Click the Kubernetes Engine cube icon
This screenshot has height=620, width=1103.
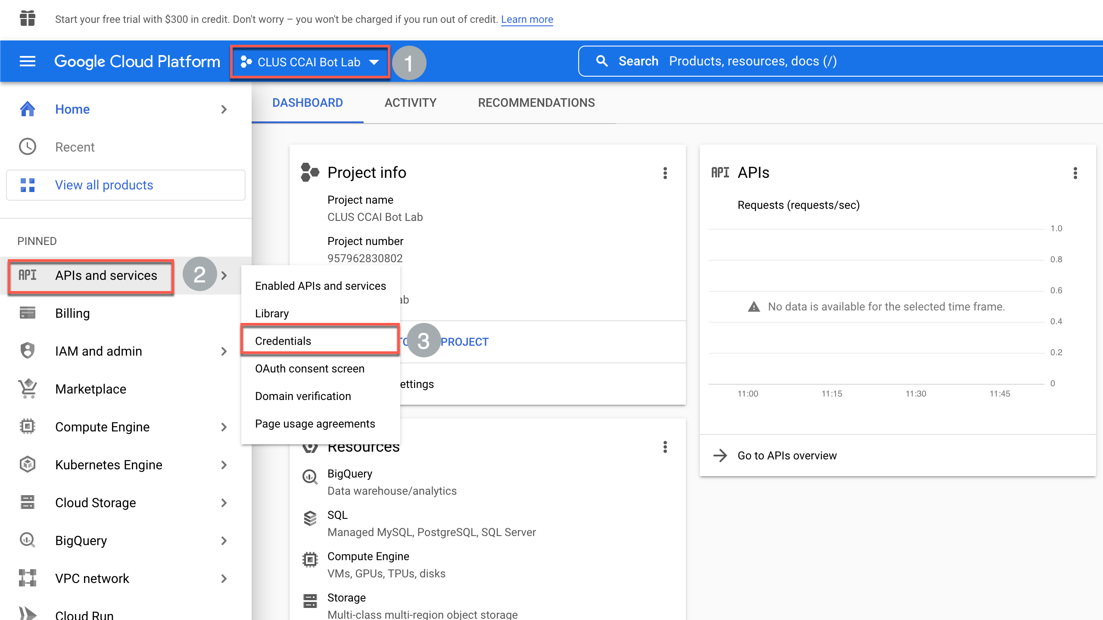tap(28, 465)
